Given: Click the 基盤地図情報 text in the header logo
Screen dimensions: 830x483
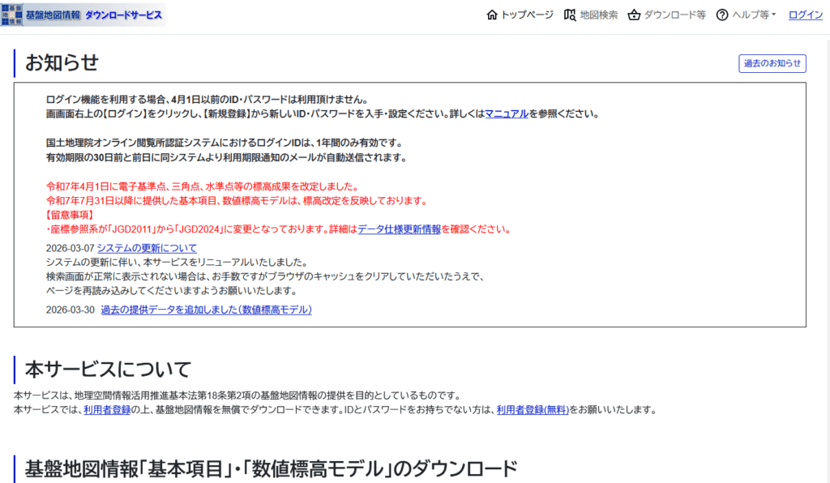Looking at the screenshot, I should coord(53,15).
